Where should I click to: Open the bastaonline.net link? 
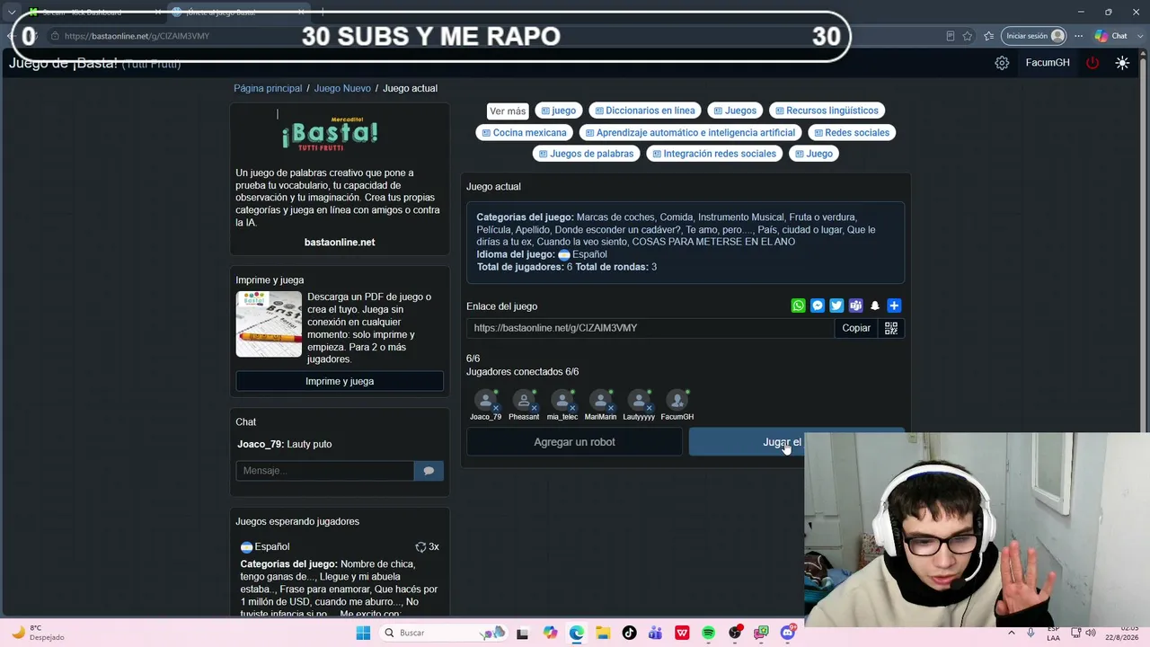[340, 242]
